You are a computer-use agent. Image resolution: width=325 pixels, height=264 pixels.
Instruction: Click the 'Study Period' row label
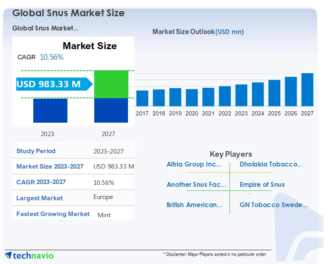[36, 151]
